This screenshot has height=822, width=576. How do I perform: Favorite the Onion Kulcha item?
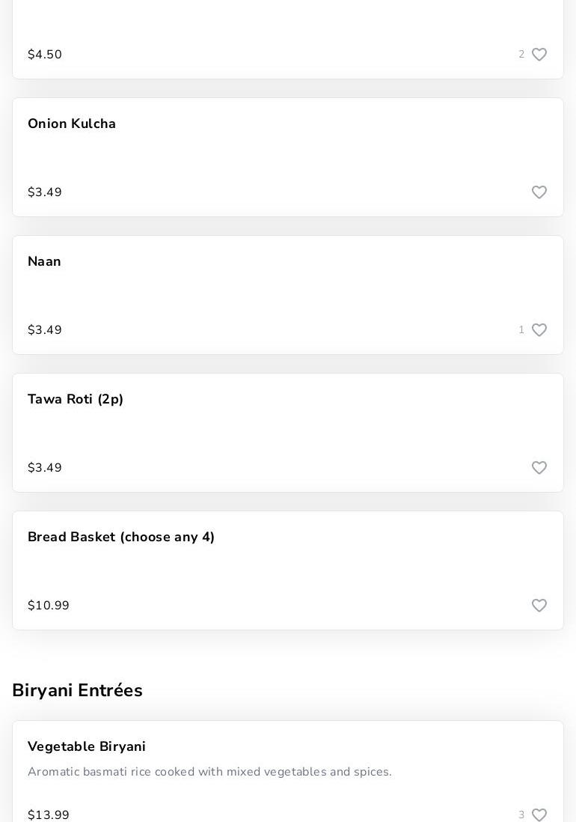pyautogui.click(x=539, y=192)
